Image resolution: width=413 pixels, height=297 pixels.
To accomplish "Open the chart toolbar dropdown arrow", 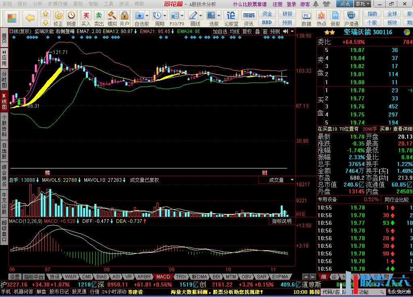I will (292, 31).
